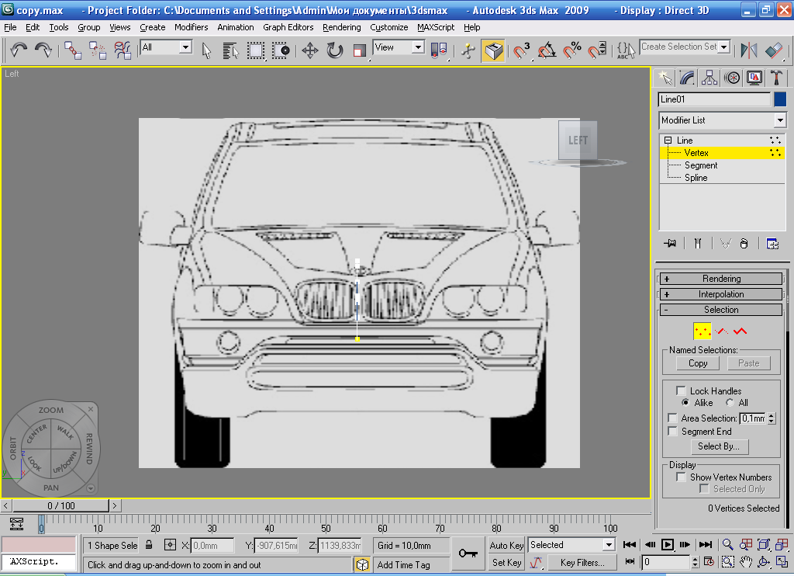The image size is (794, 576).
Task: Click the Mirror tool icon
Action: (749, 50)
